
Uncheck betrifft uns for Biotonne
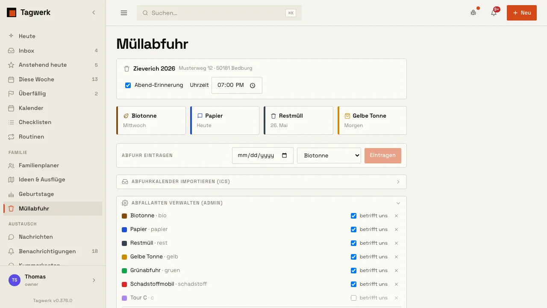click(x=353, y=216)
